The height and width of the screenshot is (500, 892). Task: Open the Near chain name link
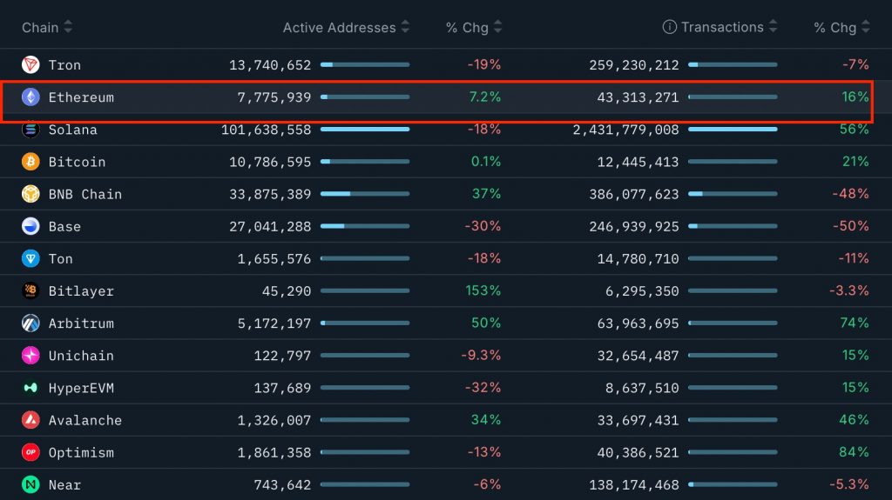(64, 485)
